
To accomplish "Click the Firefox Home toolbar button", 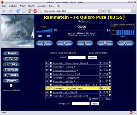I will click(x=29, y=11).
